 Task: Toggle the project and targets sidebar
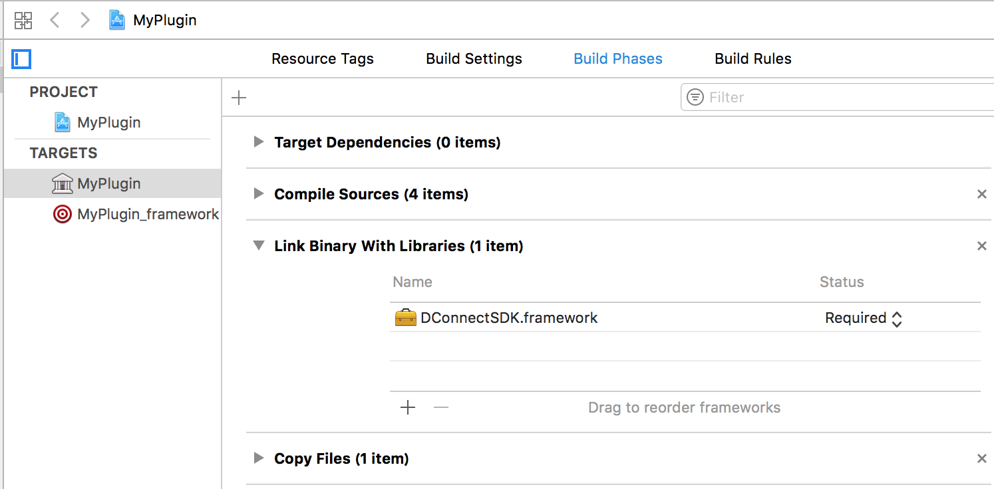coord(22,59)
